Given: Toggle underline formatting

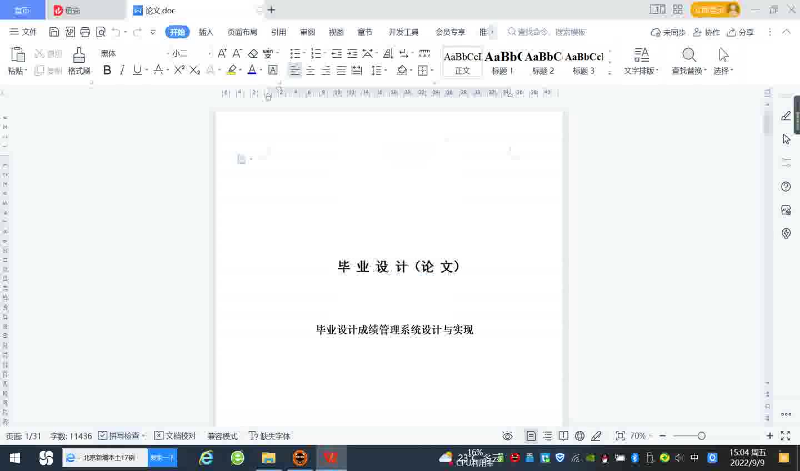Looking at the screenshot, I should tap(137, 70).
